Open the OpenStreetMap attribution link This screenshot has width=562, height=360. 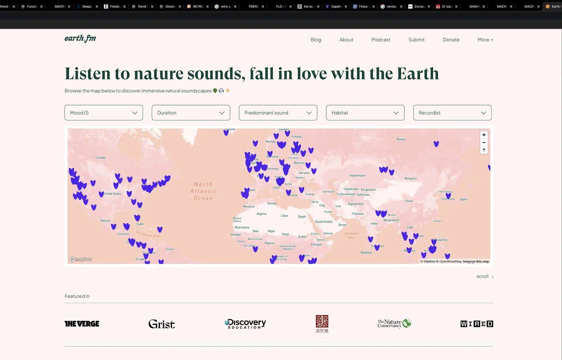pos(449,261)
